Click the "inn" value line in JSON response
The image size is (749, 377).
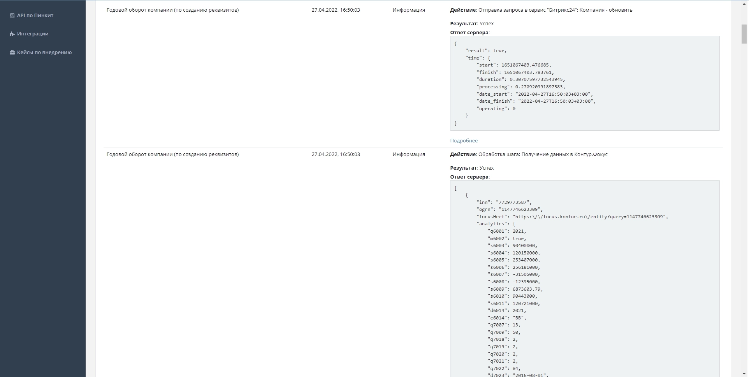504,202
